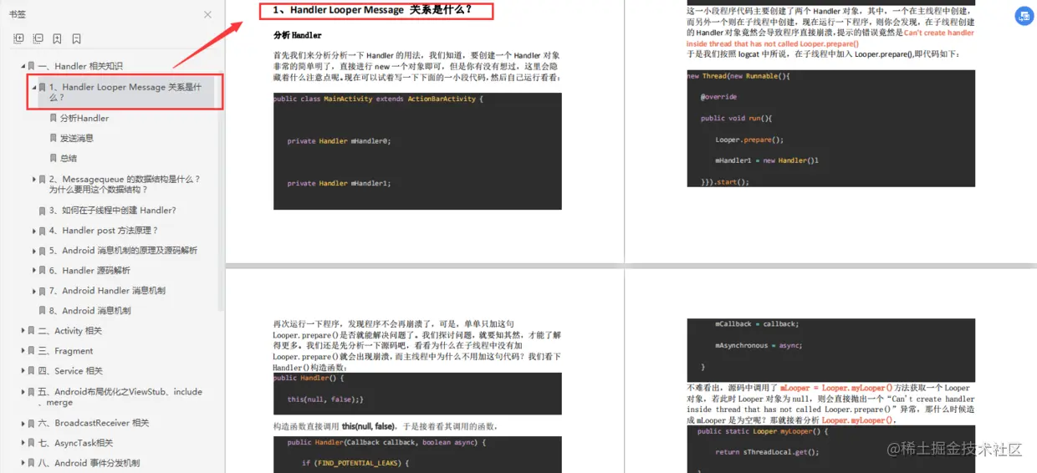1037x473 pixels.
Task: Click the orange mLooper = Looper.myLooper() text
Action: coord(836,388)
